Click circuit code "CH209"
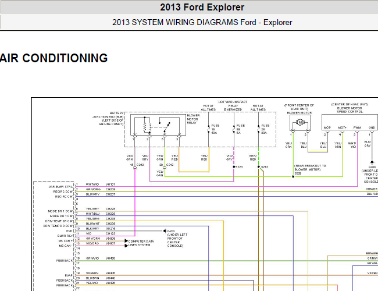The height and width of the screenshot is (291, 378). pyautogui.click(x=110, y=189)
